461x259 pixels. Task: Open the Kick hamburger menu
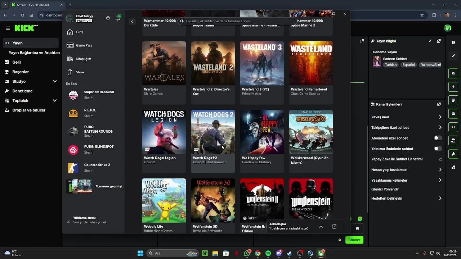tap(8, 28)
